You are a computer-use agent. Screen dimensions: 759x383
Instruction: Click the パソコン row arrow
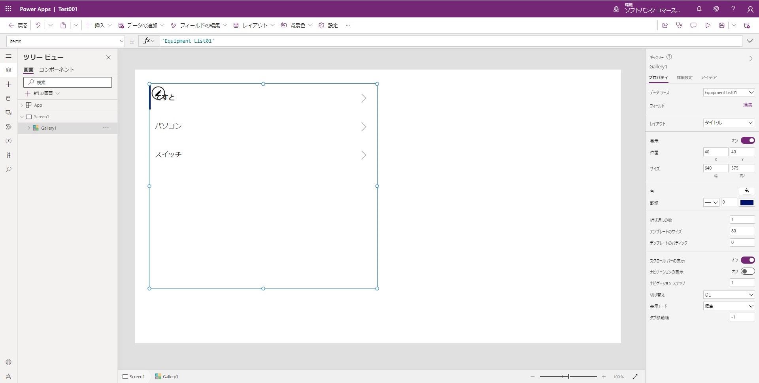coord(364,126)
